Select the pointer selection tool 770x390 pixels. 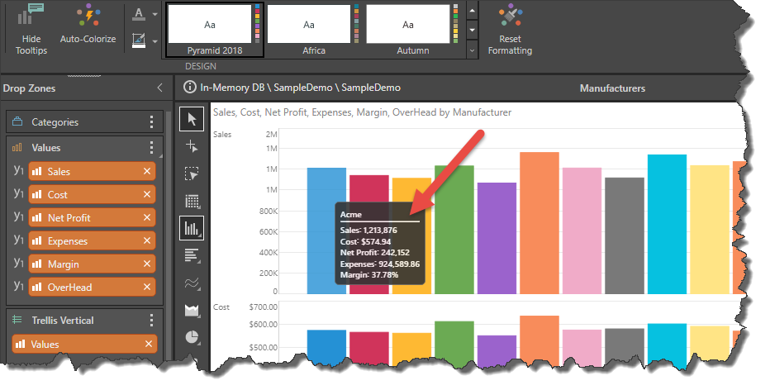[x=192, y=120]
